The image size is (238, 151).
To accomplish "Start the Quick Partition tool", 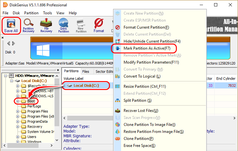I will tap(64, 26).
